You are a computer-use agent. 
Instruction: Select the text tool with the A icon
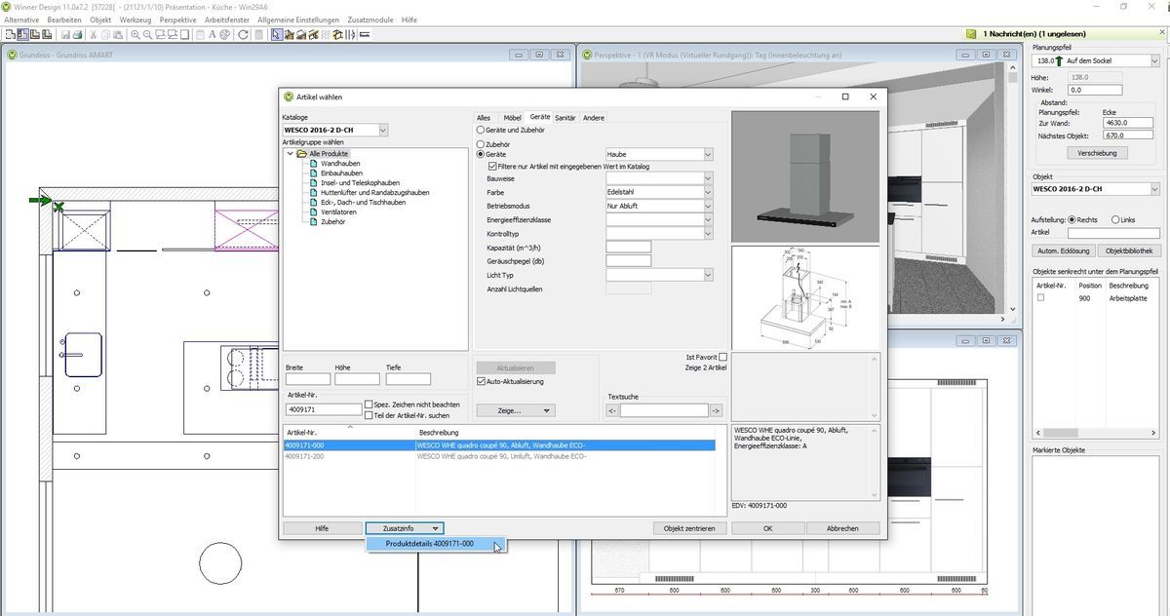212,34
